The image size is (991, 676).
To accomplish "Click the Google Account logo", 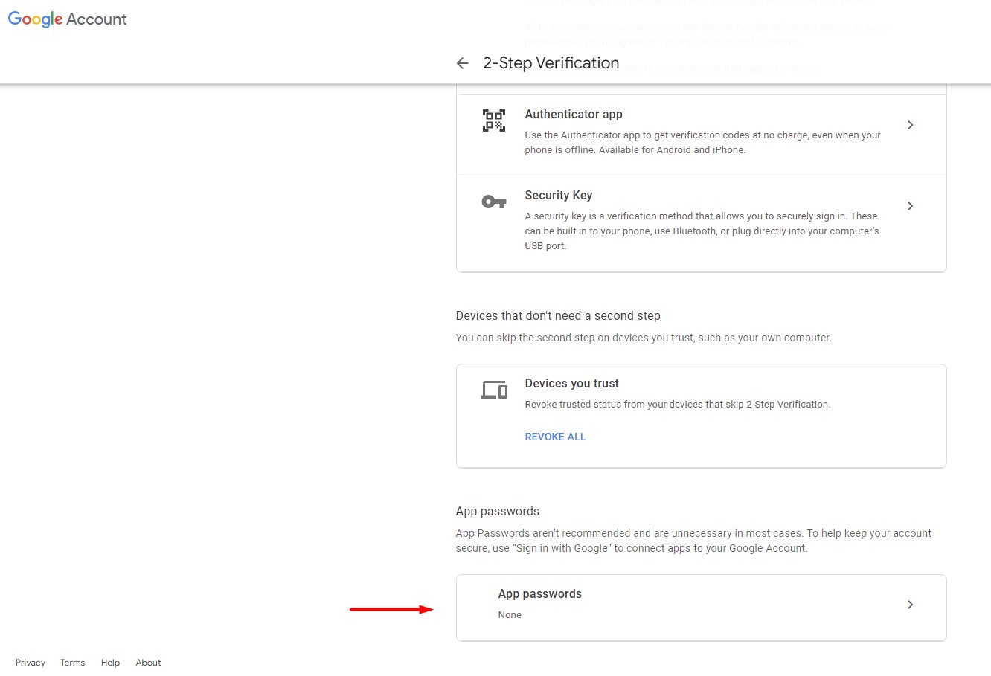I will [x=68, y=19].
